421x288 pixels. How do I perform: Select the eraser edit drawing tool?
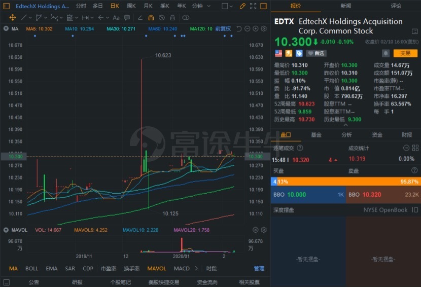coord(140,18)
